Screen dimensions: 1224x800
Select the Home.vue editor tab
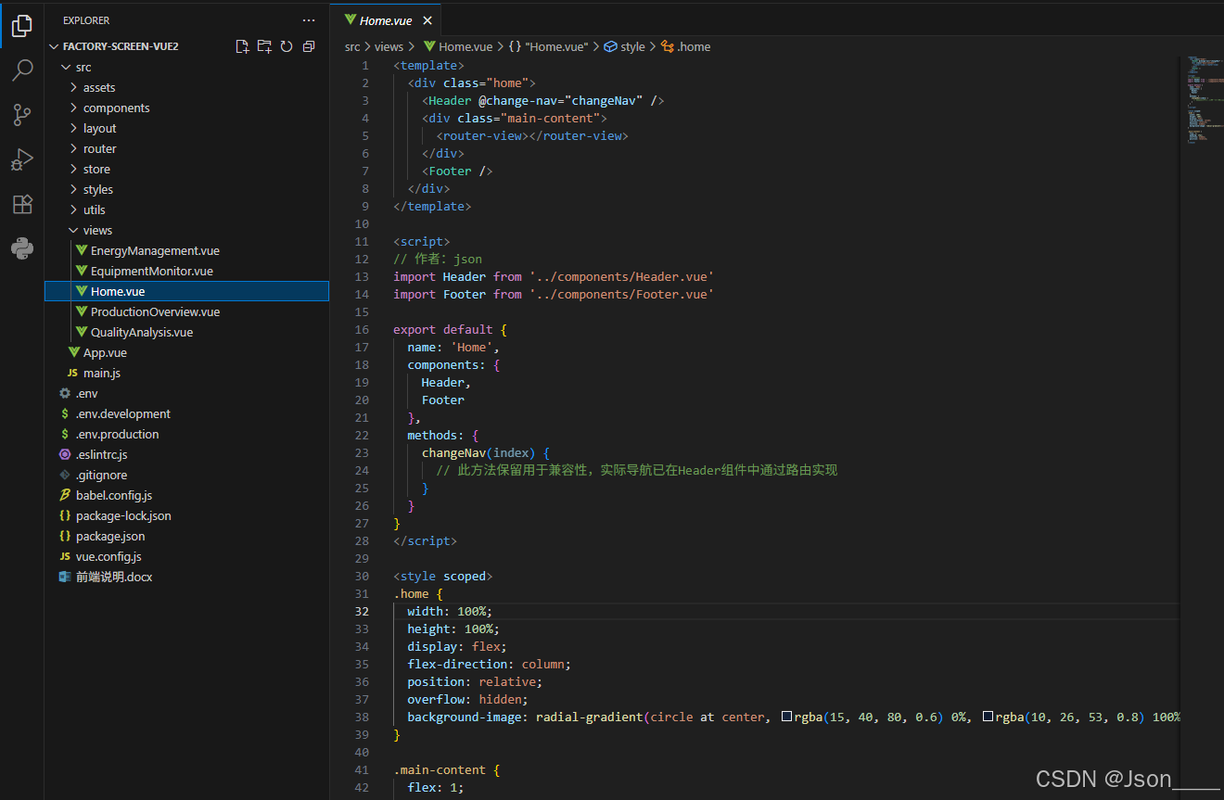[x=385, y=19]
